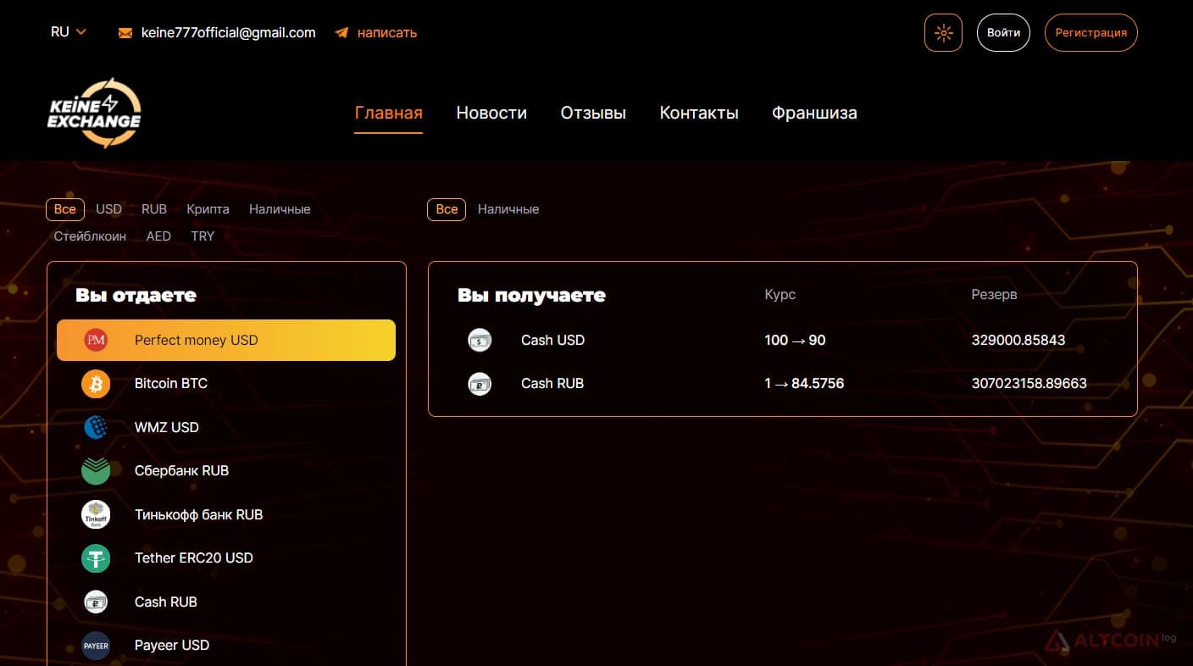This screenshot has width=1193, height=666.
Task: Click the keine777official@gmail.com email link
Action: [229, 33]
